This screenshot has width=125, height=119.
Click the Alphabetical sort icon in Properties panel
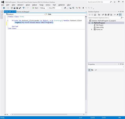click(x=92, y=70)
